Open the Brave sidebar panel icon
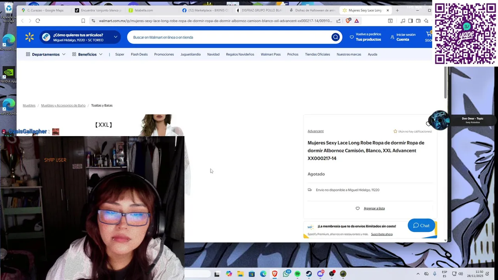 click(x=410, y=21)
